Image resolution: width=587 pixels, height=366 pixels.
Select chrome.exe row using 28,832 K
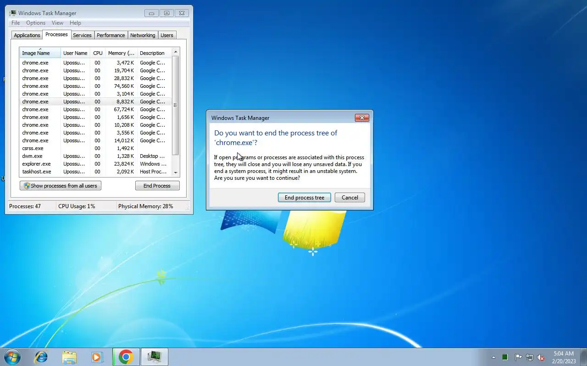(95, 78)
